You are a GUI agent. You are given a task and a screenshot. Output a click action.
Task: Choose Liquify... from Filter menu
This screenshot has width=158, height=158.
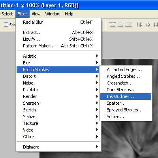(58, 39)
